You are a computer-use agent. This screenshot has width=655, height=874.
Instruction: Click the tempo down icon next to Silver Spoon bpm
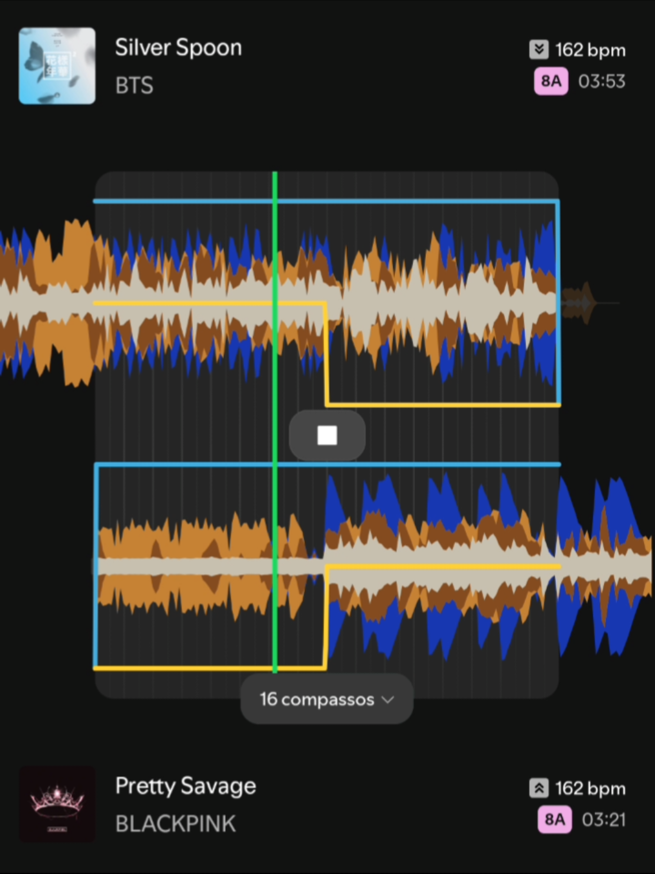coord(539,49)
